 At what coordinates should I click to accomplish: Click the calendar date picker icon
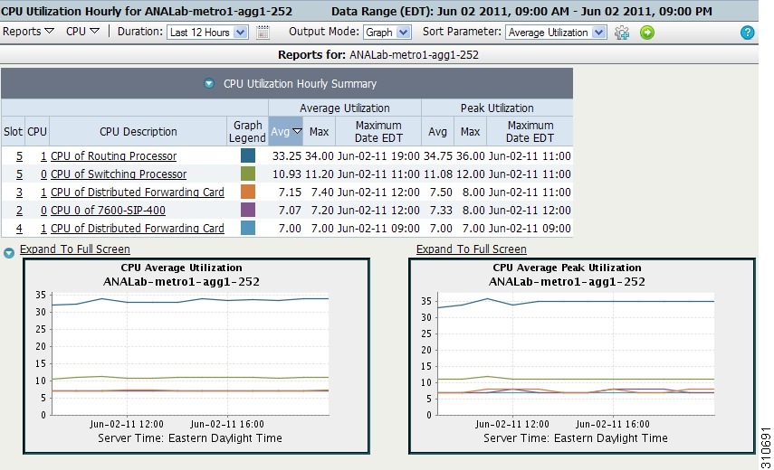pyautogui.click(x=263, y=33)
